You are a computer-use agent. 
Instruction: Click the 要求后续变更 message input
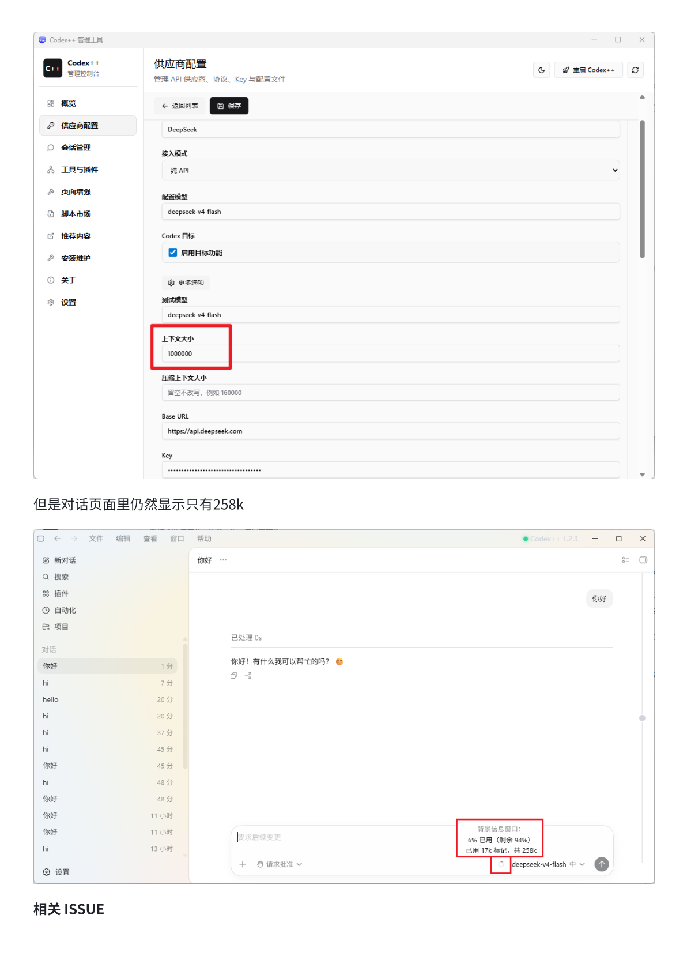(346, 837)
